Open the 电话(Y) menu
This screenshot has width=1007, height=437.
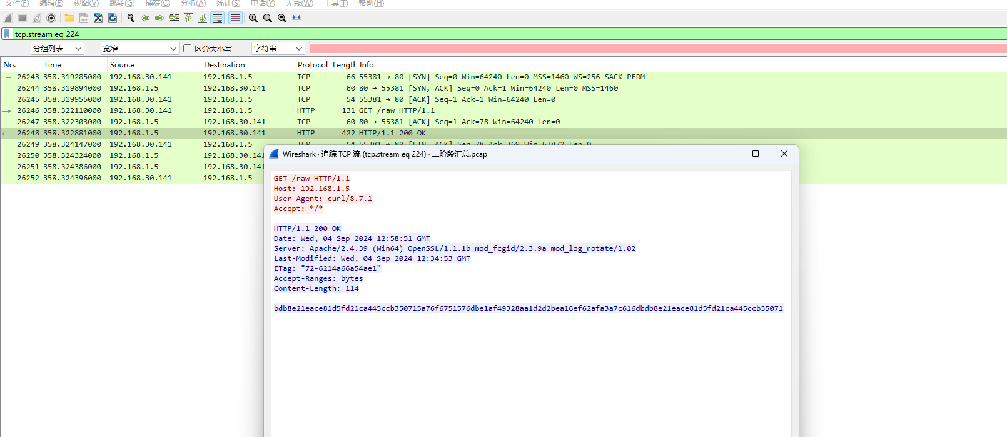tap(263, 3)
